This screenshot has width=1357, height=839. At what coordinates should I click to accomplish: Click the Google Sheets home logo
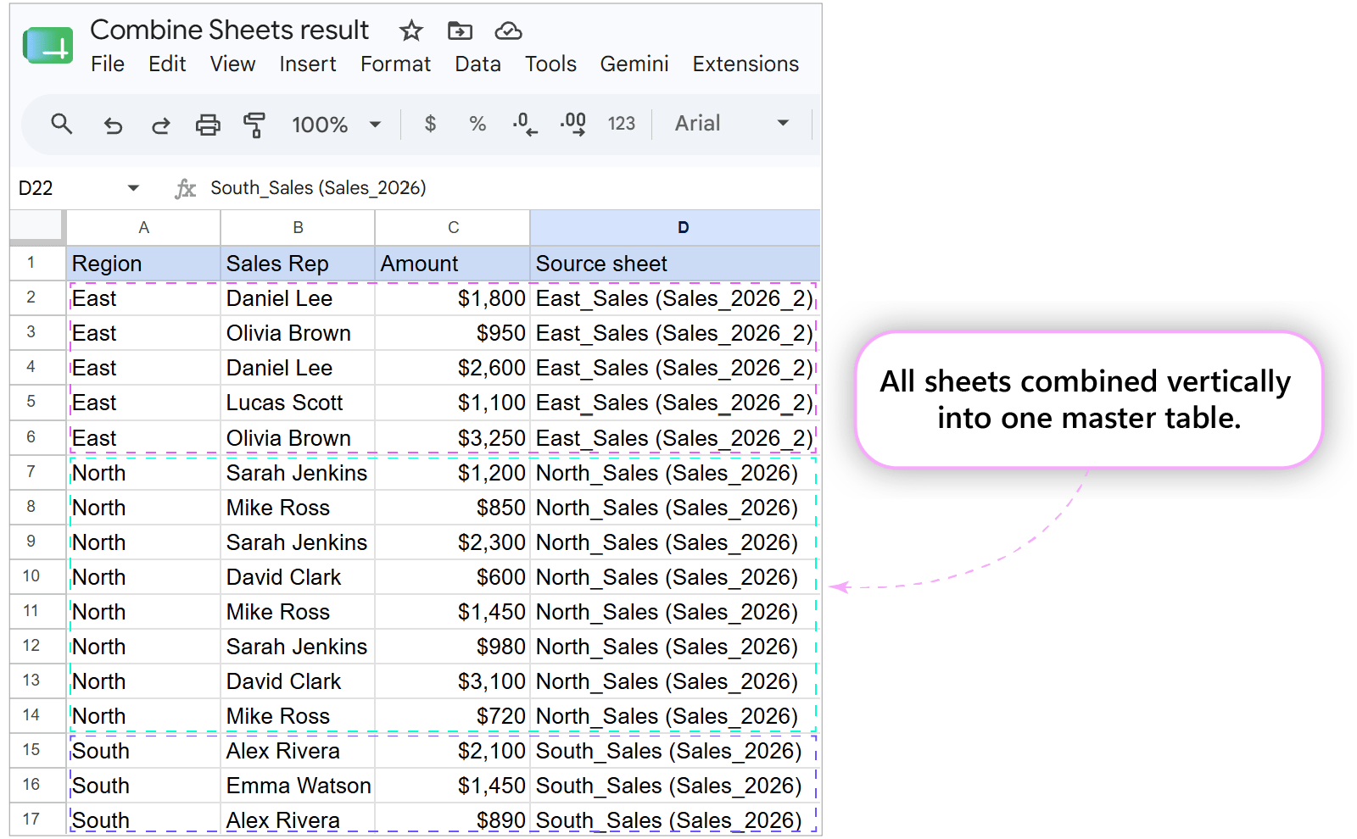[x=48, y=46]
